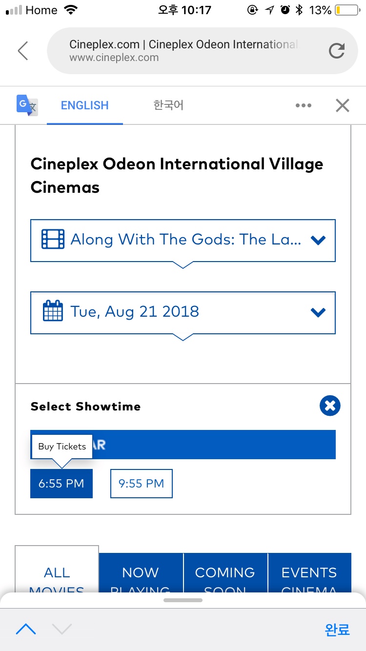Switch translation to ENGLISH tab

pyautogui.click(x=84, y=105)
